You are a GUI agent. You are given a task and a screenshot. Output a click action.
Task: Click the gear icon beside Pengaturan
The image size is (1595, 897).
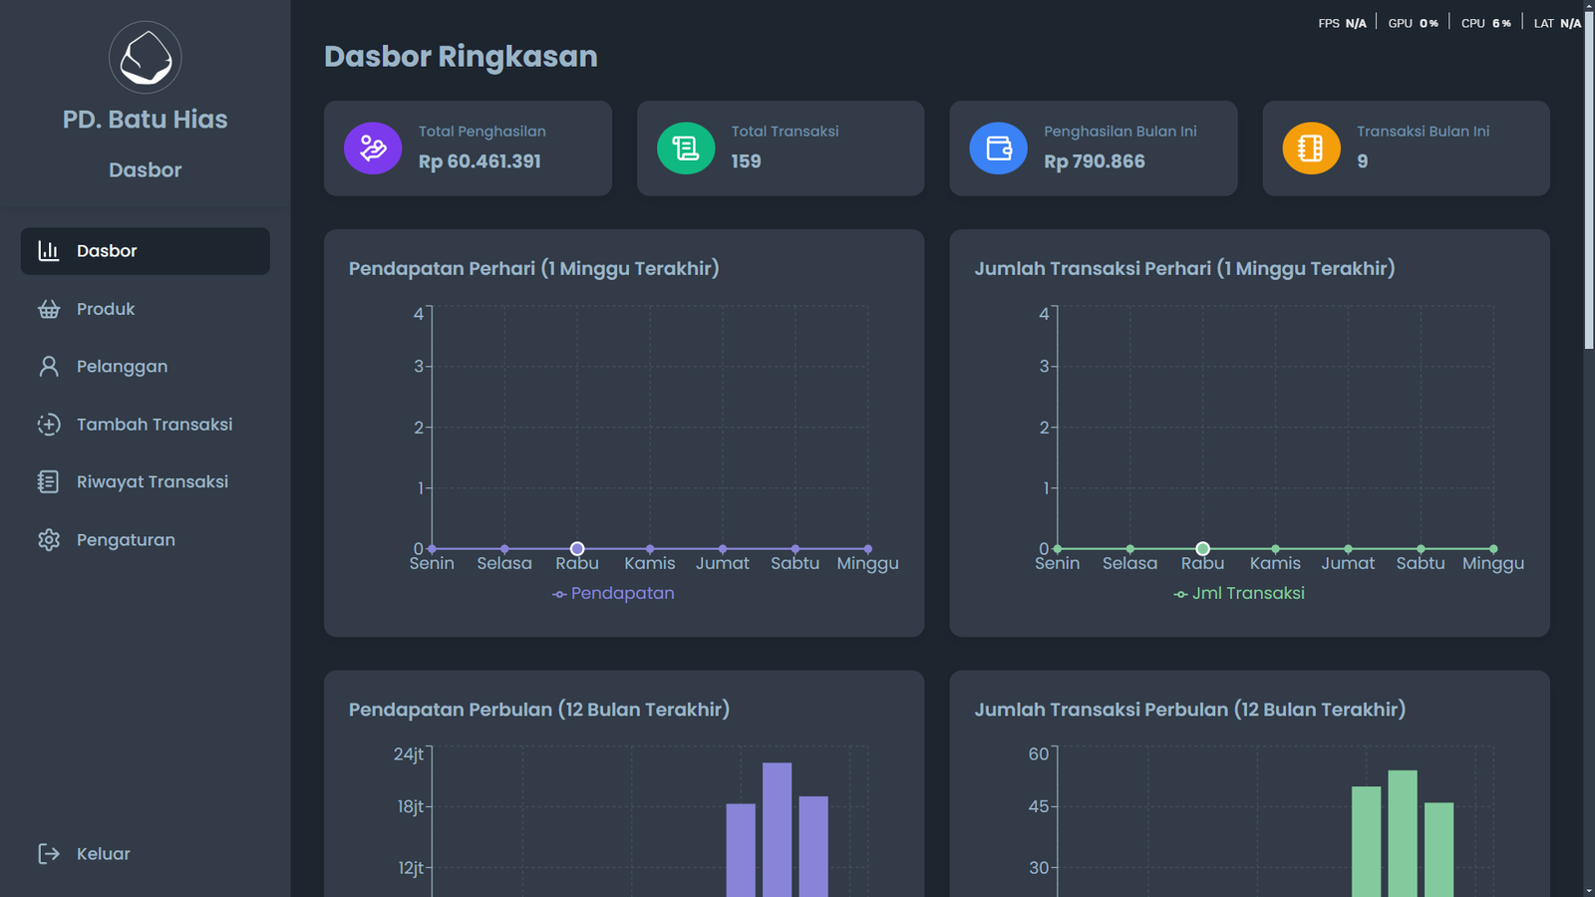49,540
